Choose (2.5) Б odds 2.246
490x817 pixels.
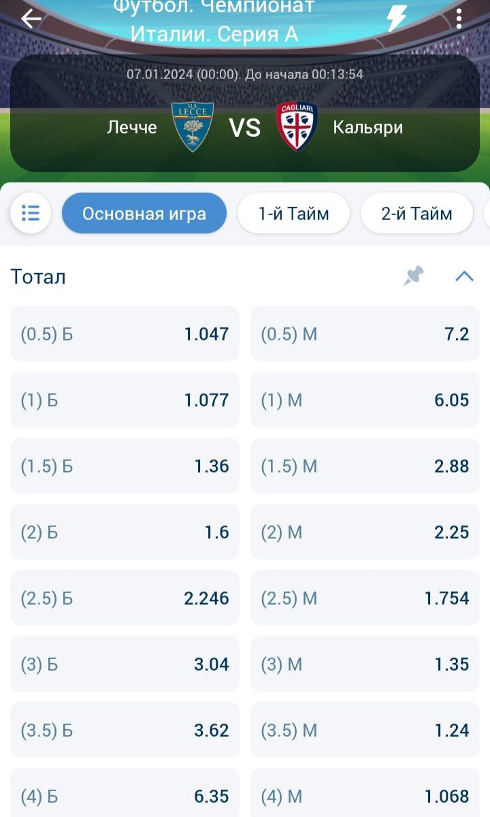[x=125, y=598]
